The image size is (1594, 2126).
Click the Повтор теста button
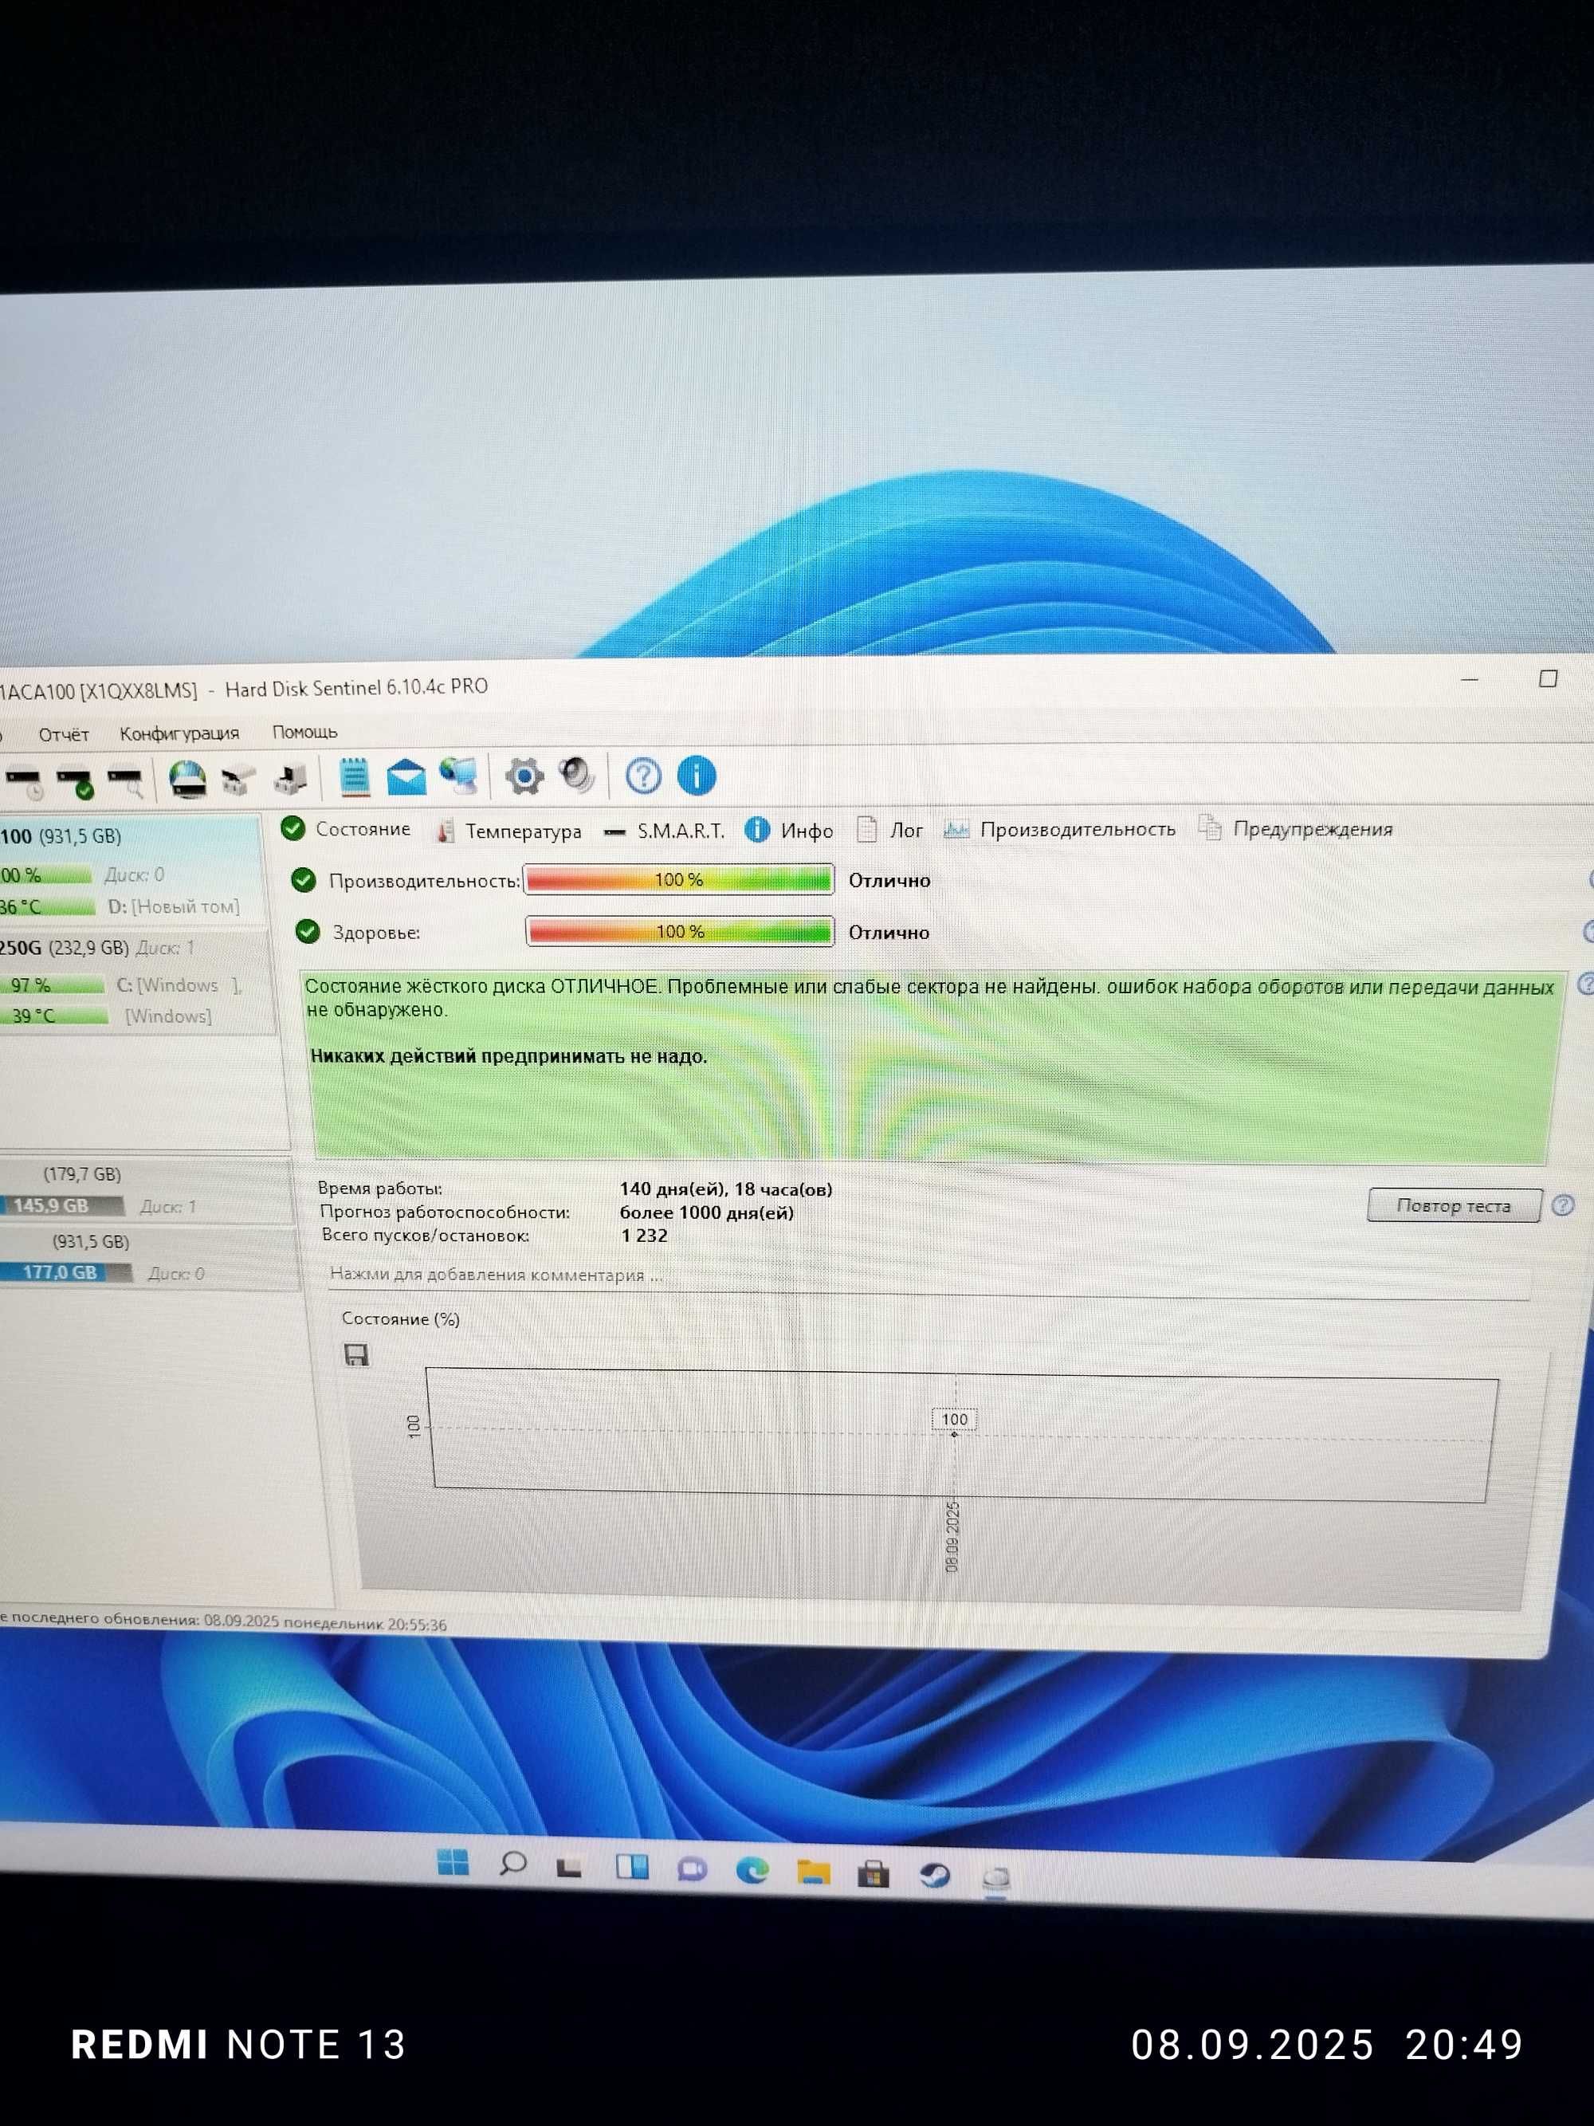1454,1205
